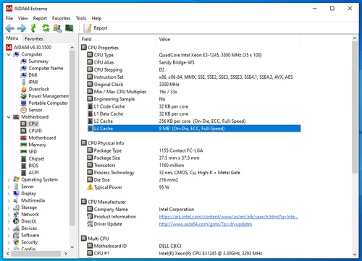362x261 pixels.
Task: Switch to the Menu tab
Action: 12,38
